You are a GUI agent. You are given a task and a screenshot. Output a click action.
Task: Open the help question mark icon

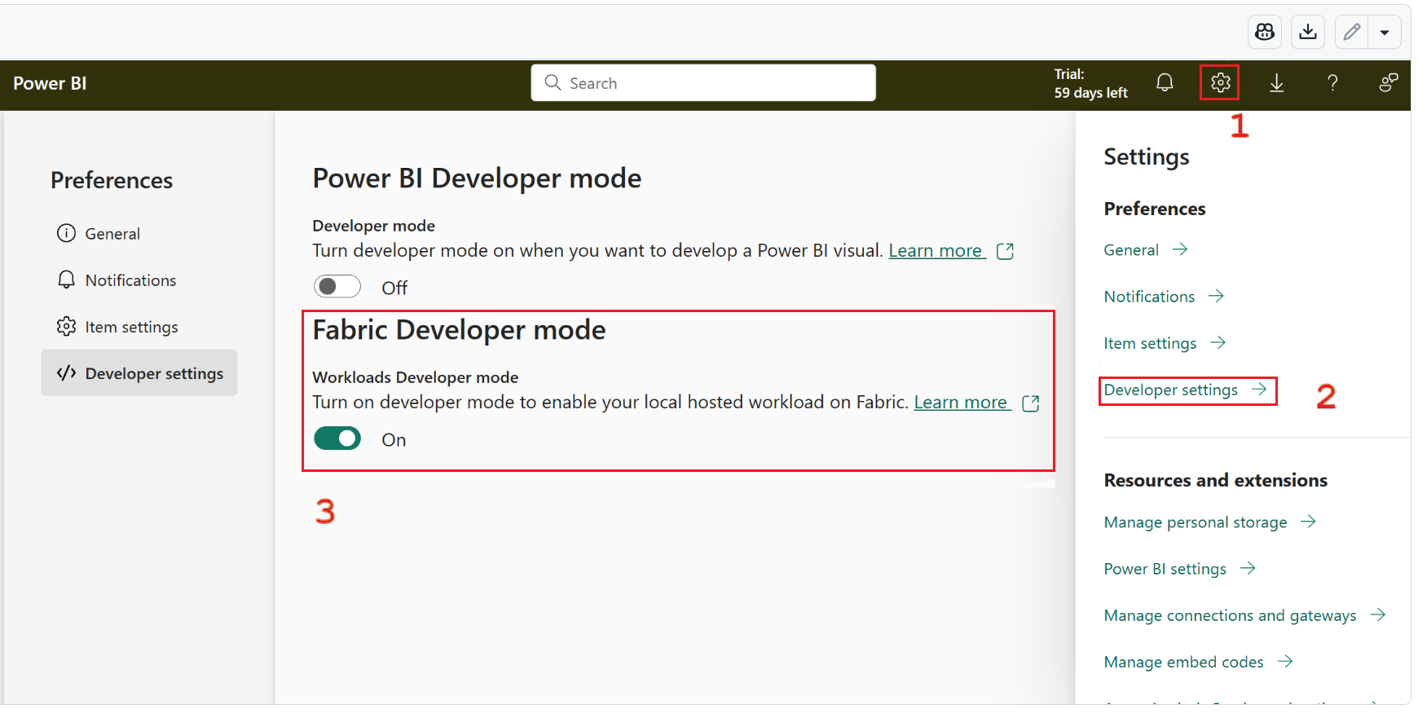1332,83
